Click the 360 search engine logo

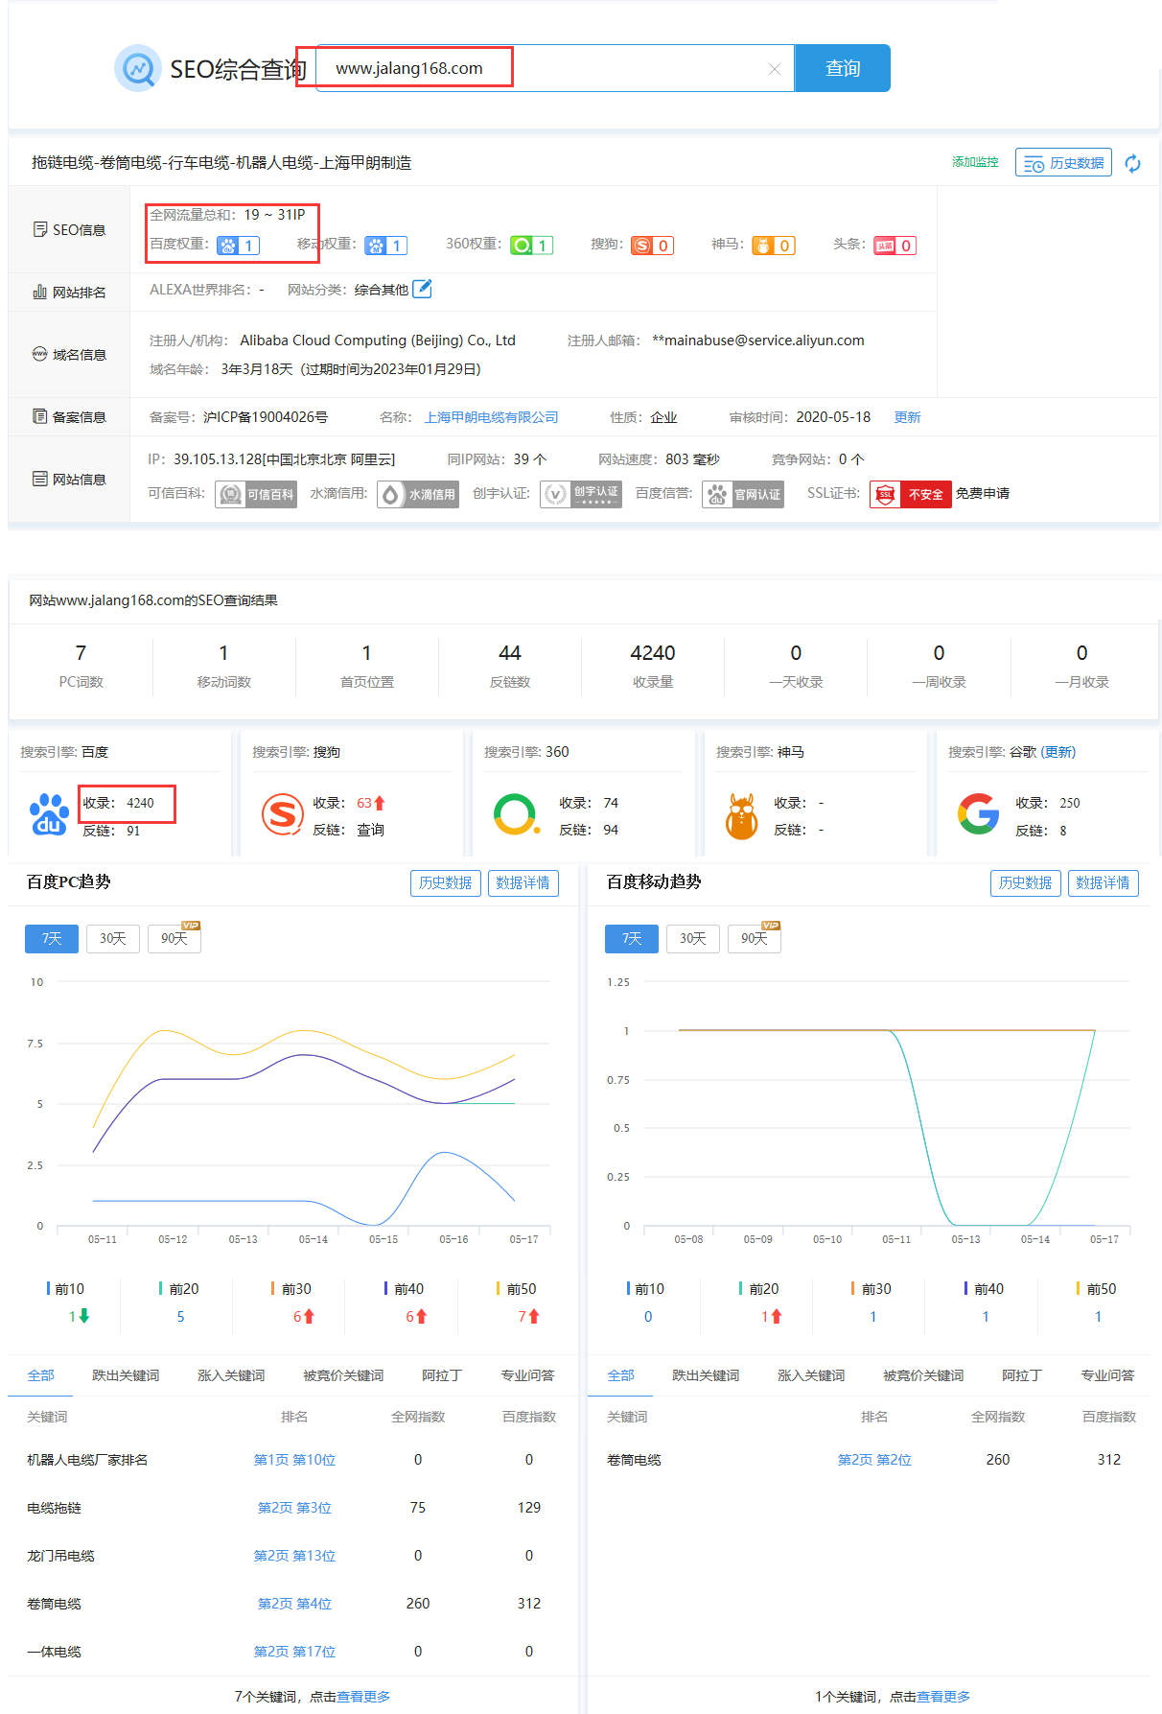pos(516,815)
